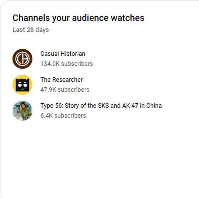Click the sunglasses face in Researcher logo
Viewport: 199px width, 199px height.
(x=22, y=85)
